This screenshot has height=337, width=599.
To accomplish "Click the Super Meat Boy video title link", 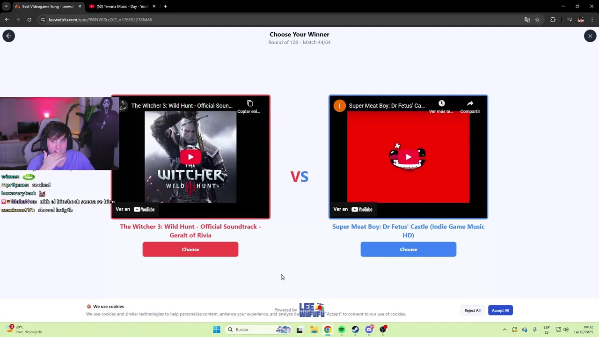I will (x=387, y=106).
